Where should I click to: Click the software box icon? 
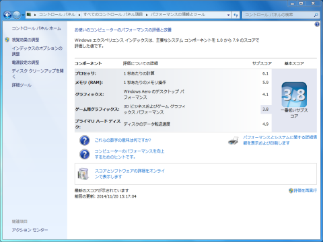(x=83, y=174)
